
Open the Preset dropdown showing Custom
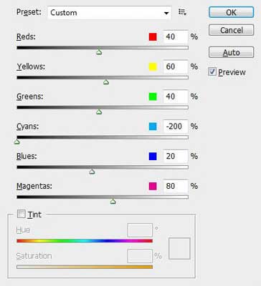coord(109,13)
